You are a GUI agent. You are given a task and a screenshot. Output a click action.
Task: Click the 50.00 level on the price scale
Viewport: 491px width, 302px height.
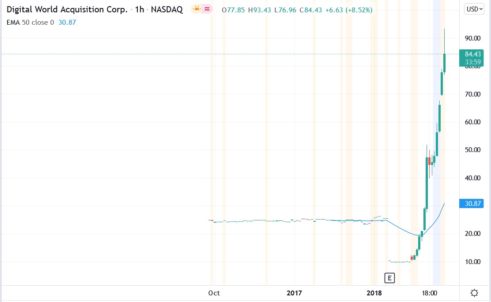(472, 150)
